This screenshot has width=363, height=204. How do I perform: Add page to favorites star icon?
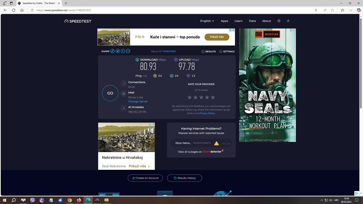tap(332, 10)
